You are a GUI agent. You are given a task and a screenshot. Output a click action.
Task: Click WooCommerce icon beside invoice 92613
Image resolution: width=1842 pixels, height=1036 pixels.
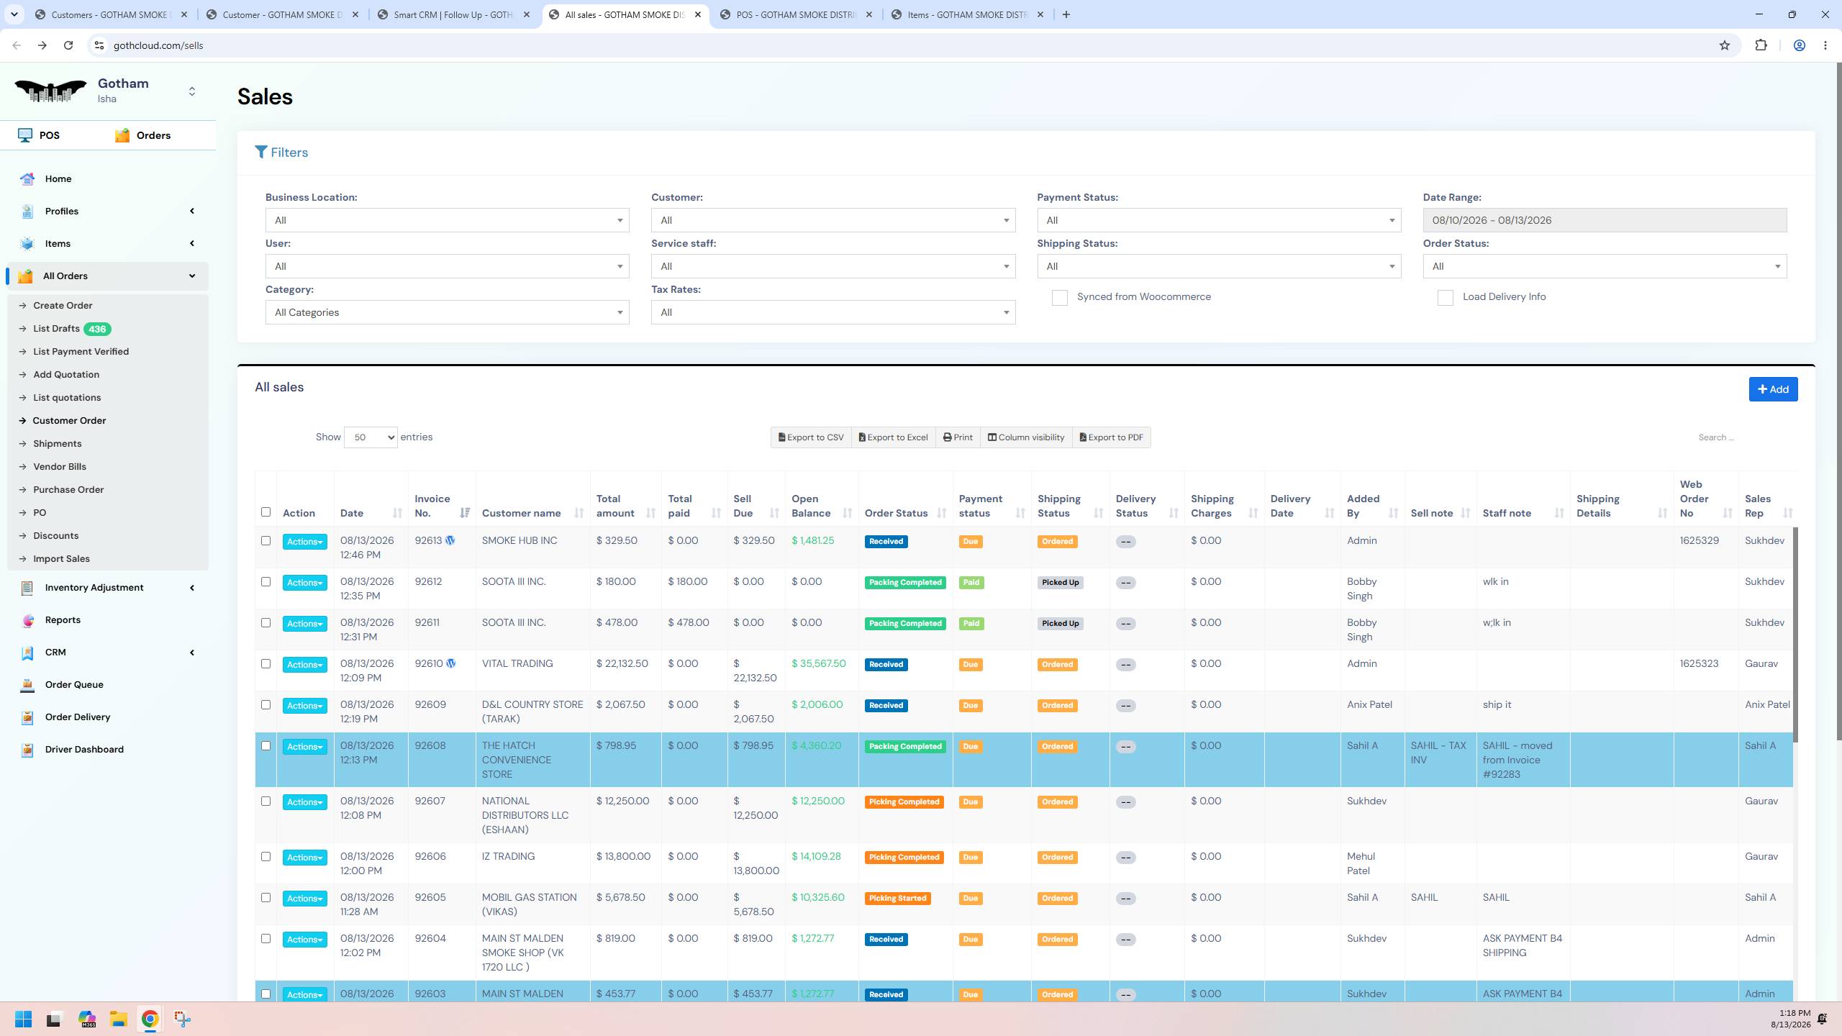coord(450,540)
